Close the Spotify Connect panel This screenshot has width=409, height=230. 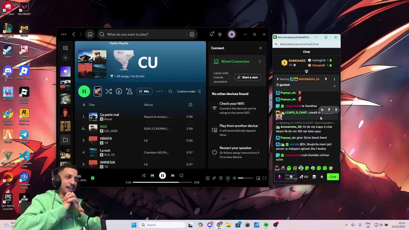point(260,48)
